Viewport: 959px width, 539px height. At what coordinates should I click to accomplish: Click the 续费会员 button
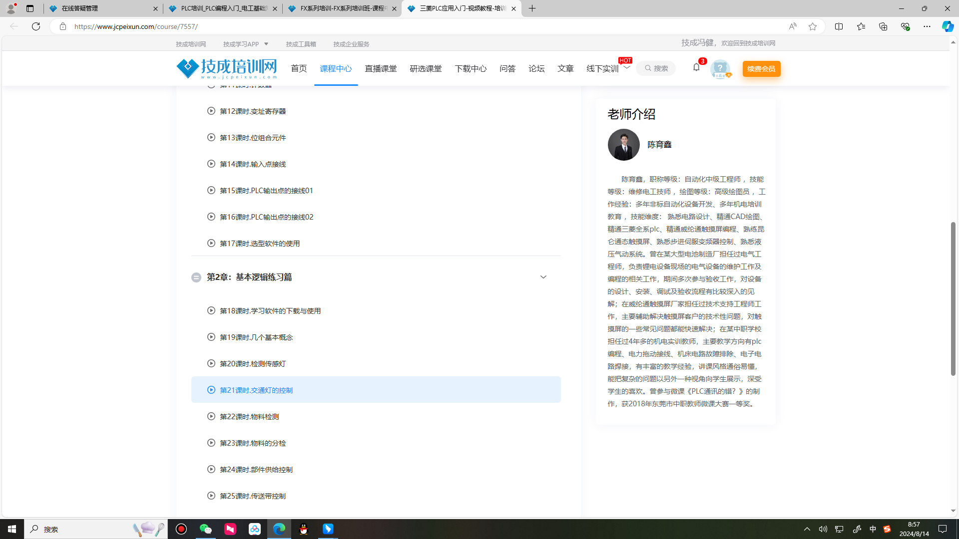(x=761, y=68)
